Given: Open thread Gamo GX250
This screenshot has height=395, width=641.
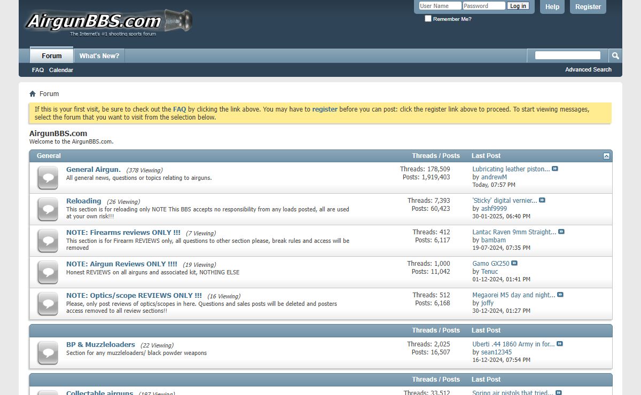Looking at the screenshot, I should tap(491, 263).
